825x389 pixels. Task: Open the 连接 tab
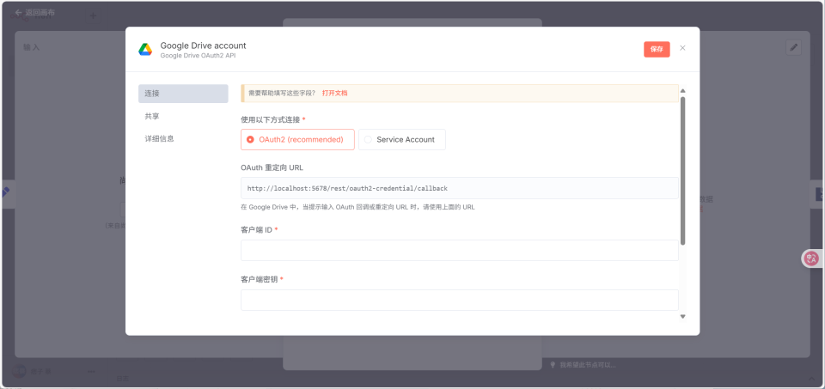click(183, 94)
